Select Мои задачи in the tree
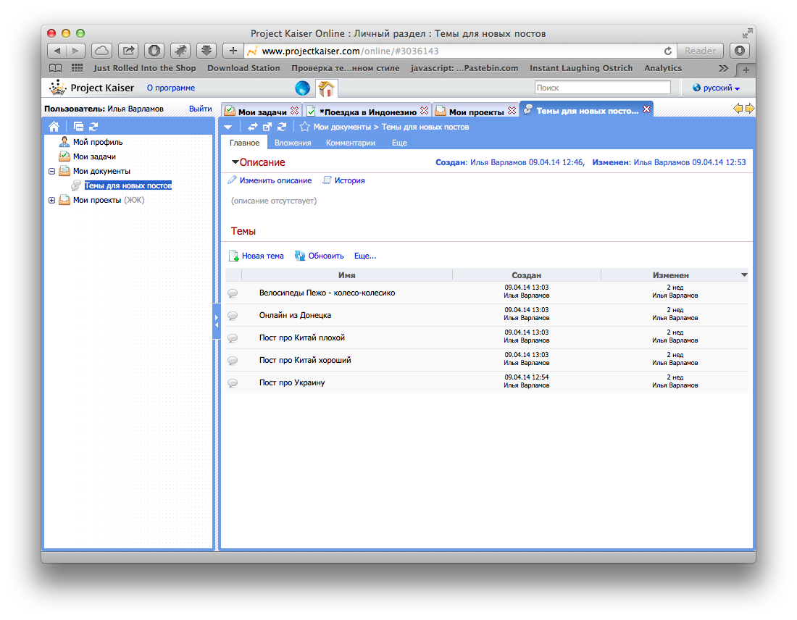797x620 pixels. (94, 156)
